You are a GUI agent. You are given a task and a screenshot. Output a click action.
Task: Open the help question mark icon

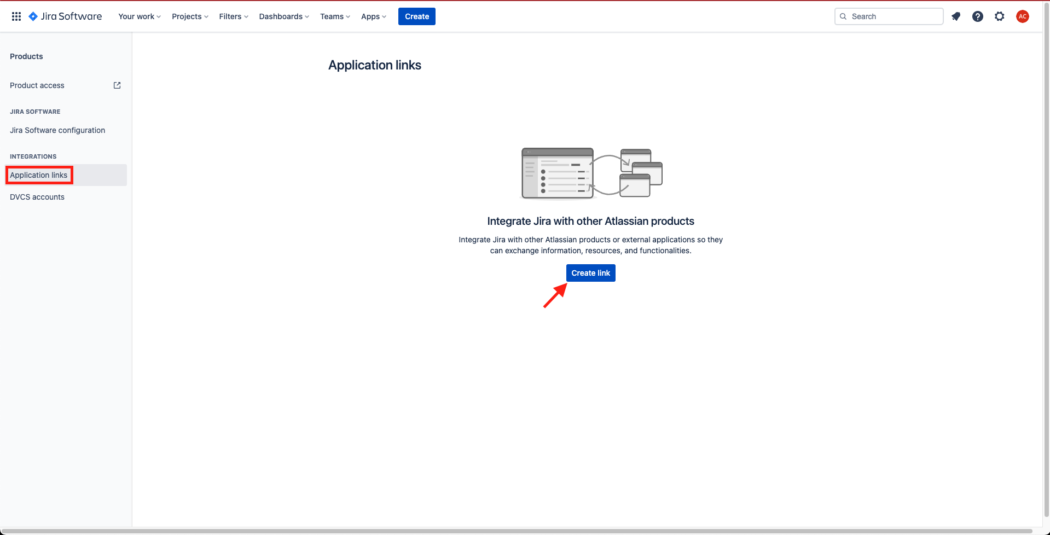pos(978,16)
